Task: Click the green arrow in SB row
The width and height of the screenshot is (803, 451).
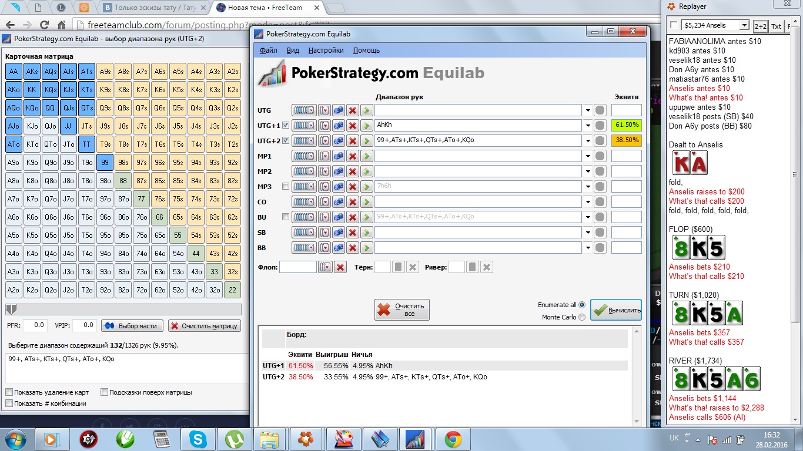Action: (x=366, y=233)
